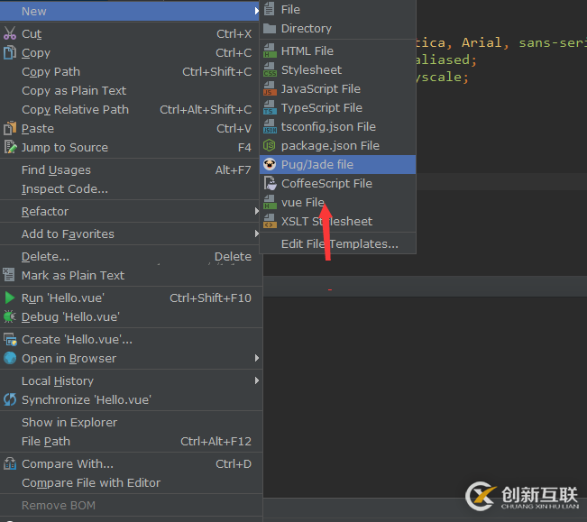Choose Inspect Code...
The width and height of the screenshot is (587, 522).
click(131, 188)
